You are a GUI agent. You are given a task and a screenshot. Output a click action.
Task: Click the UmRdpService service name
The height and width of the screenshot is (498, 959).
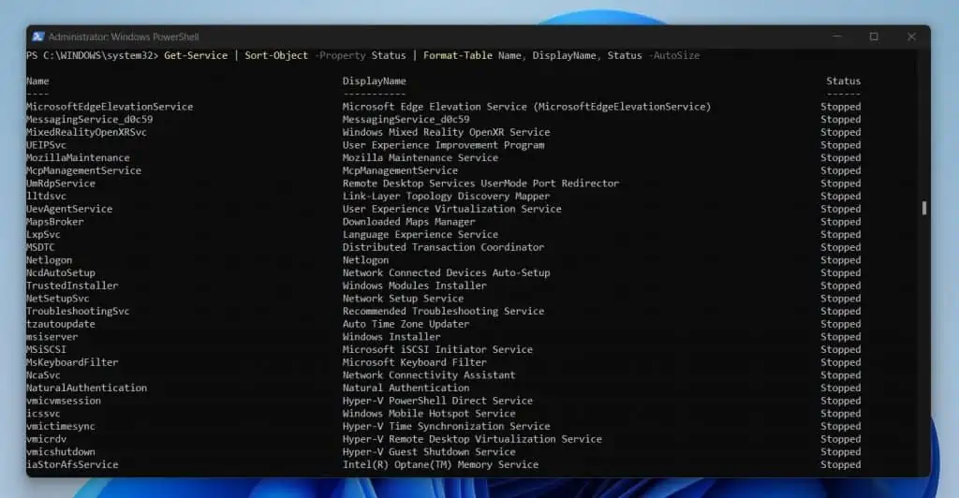61,183
